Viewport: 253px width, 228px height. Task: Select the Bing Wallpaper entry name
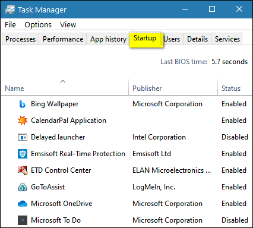(55, 104)
